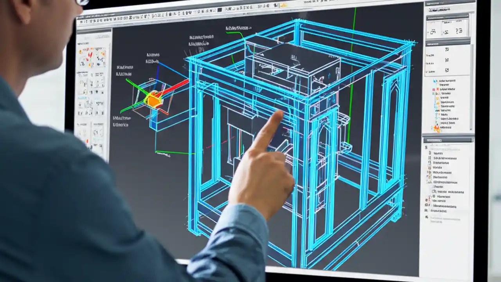Click the orange assembly icon at the feature tree bottom
This screenshot has height=282, width=501.
[436, 128]
